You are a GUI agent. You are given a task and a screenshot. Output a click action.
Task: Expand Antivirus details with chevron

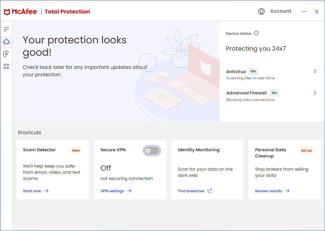tap(315, 72)
